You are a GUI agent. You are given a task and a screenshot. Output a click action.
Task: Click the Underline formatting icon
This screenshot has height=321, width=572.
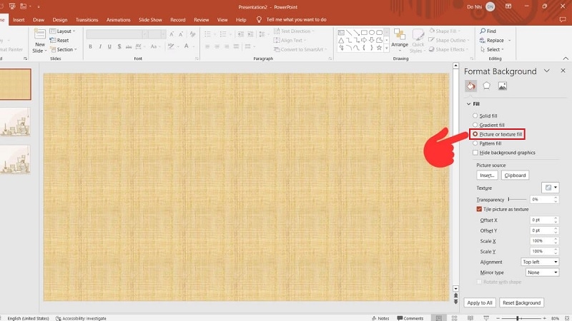109,46
